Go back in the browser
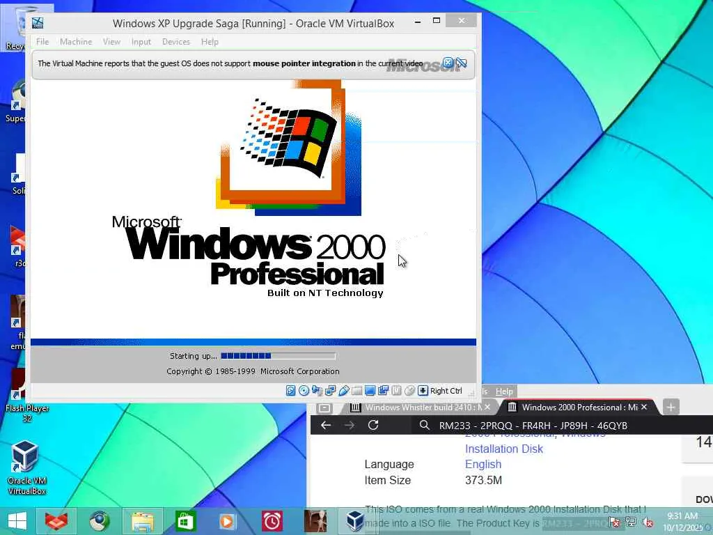This screenshot has width=713, height=535. [x=326, y=426]
